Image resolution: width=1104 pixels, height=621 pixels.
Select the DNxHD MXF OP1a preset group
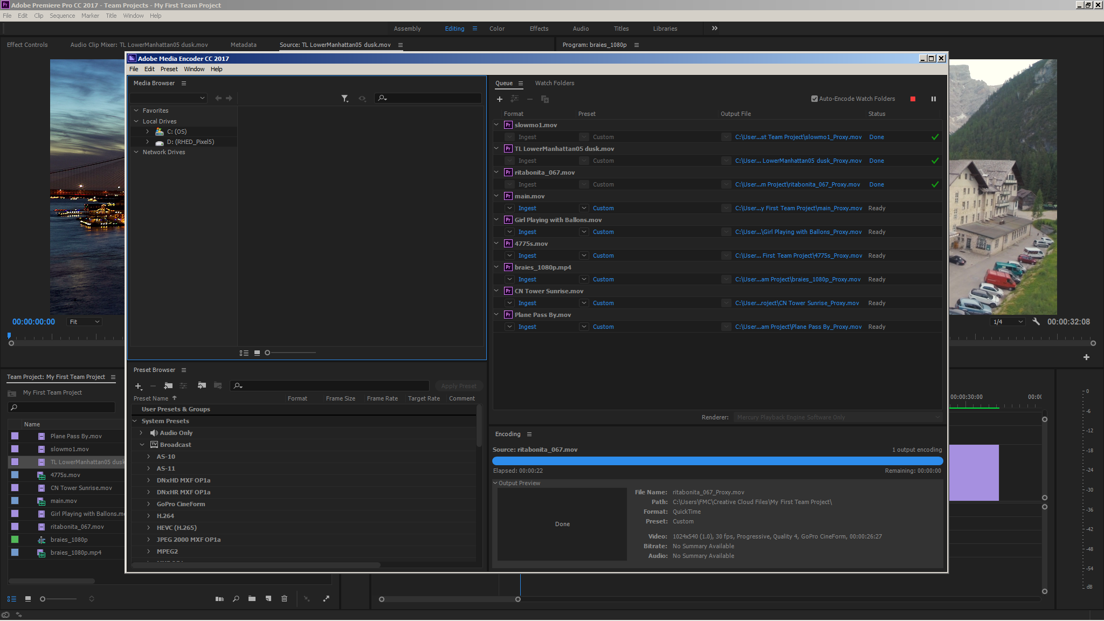coord(183,481)
